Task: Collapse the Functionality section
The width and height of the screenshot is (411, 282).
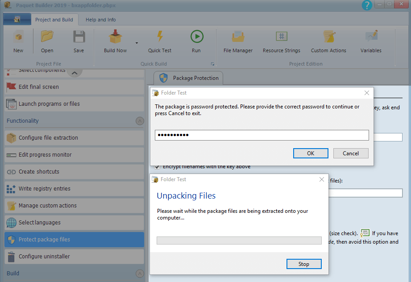Action: coord(140,121)
